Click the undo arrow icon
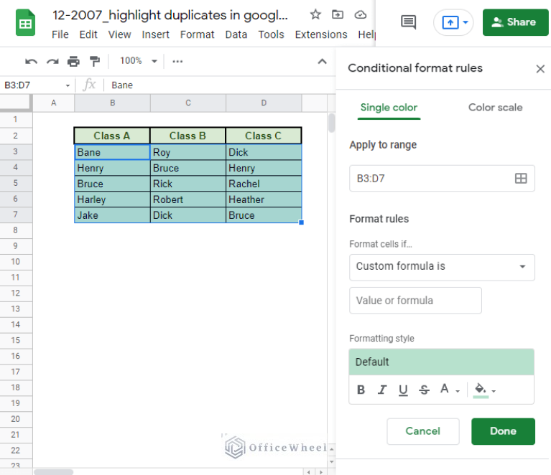Image resolution: width=551 pixels, height=475 pixels. (31, 61)
